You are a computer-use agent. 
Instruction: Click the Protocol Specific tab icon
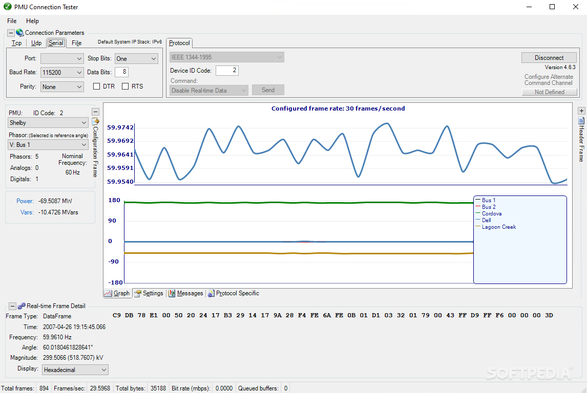point(211,294)
